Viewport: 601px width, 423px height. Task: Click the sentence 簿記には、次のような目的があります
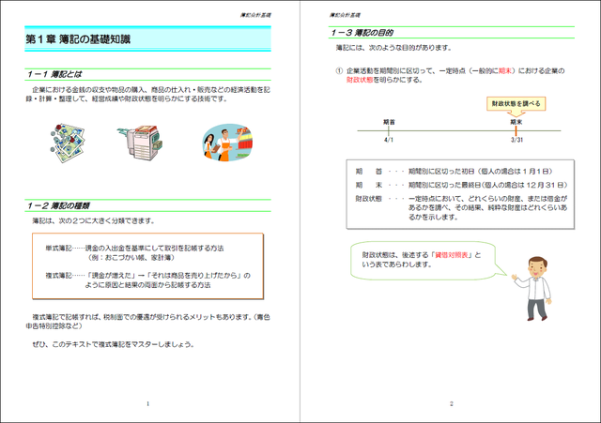(x=394, y=48)
